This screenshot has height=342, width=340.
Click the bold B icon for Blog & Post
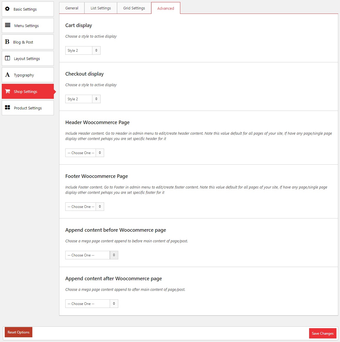pyautogui.click(x=7, y=42)
